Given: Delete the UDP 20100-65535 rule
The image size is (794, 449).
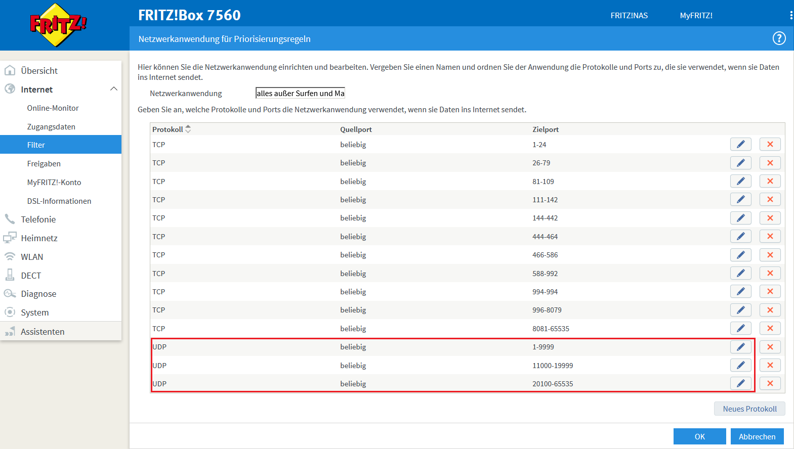Looking at the screenshot, I should (770, 383).
